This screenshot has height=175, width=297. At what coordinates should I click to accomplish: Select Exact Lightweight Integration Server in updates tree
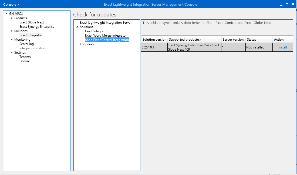click(106, 22)
